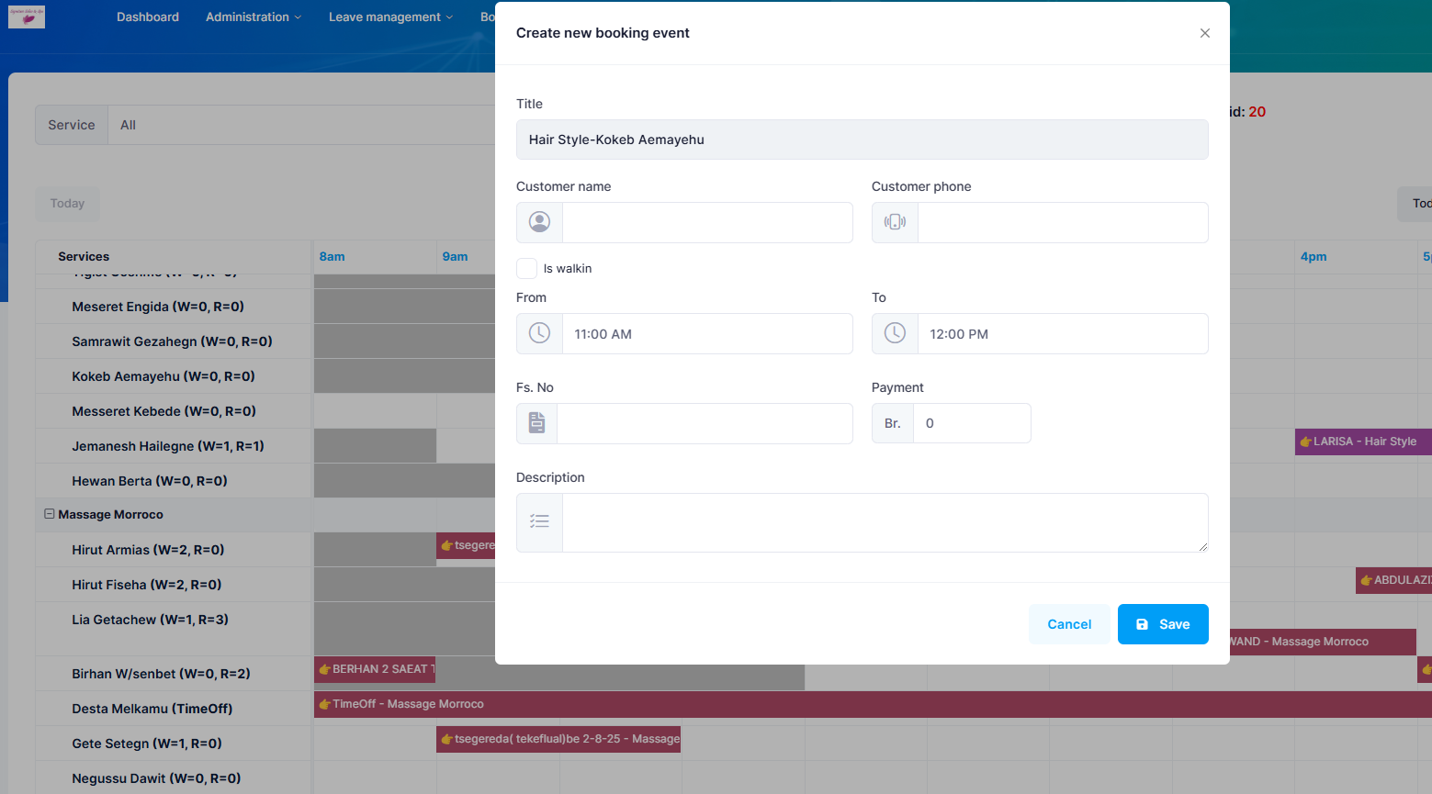This screenshot has width=1432, height=794.
Task: Close the booking dialog with the X icon
Action: 1204,33
